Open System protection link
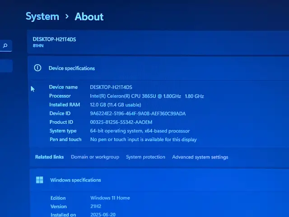The width and height of the screenshot is (289, 217). tap(145, 157)
